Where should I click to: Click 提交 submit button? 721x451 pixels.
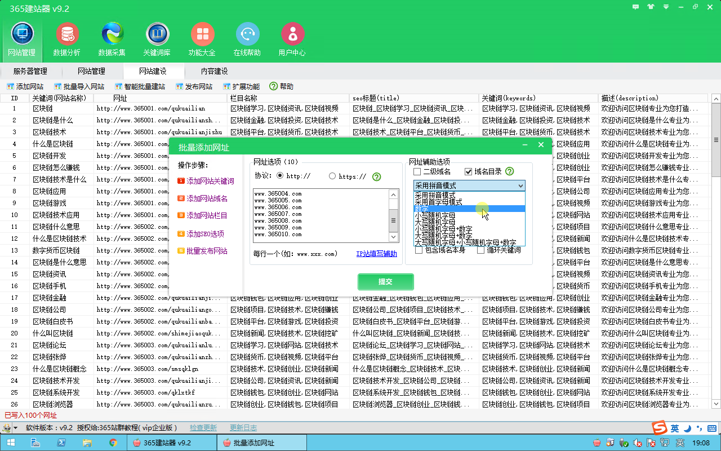(386, 282)
